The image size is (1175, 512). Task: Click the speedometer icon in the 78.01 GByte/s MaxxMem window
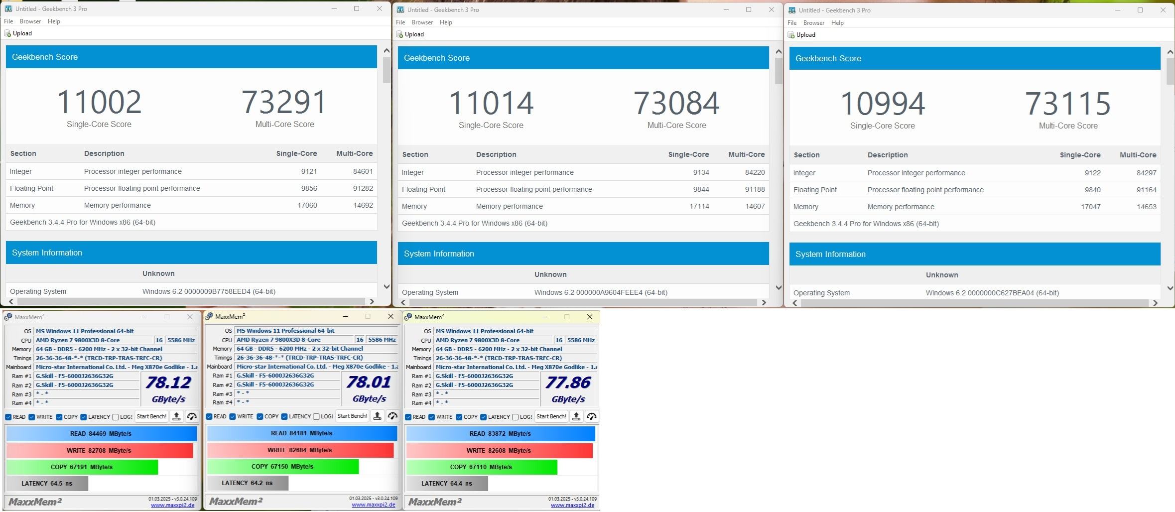point(392,416)
